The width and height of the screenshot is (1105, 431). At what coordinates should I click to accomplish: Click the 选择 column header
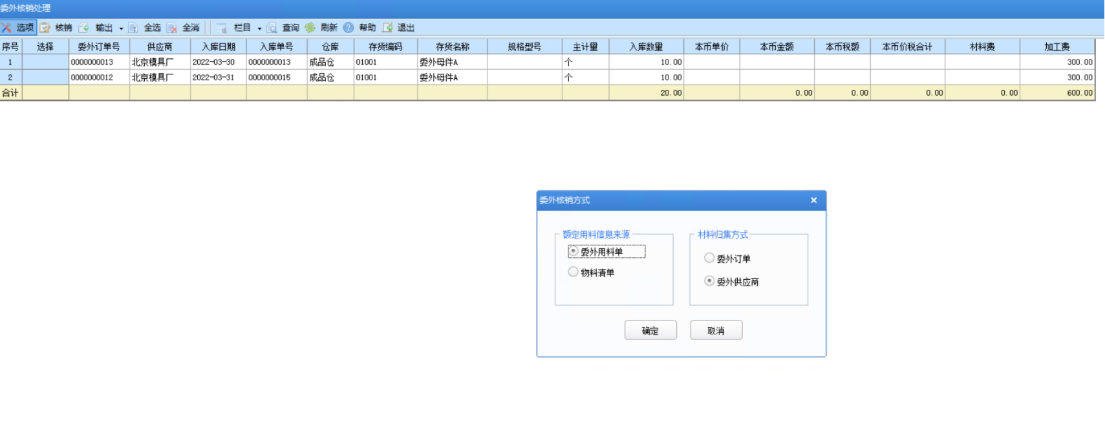(x=45, y=47)
